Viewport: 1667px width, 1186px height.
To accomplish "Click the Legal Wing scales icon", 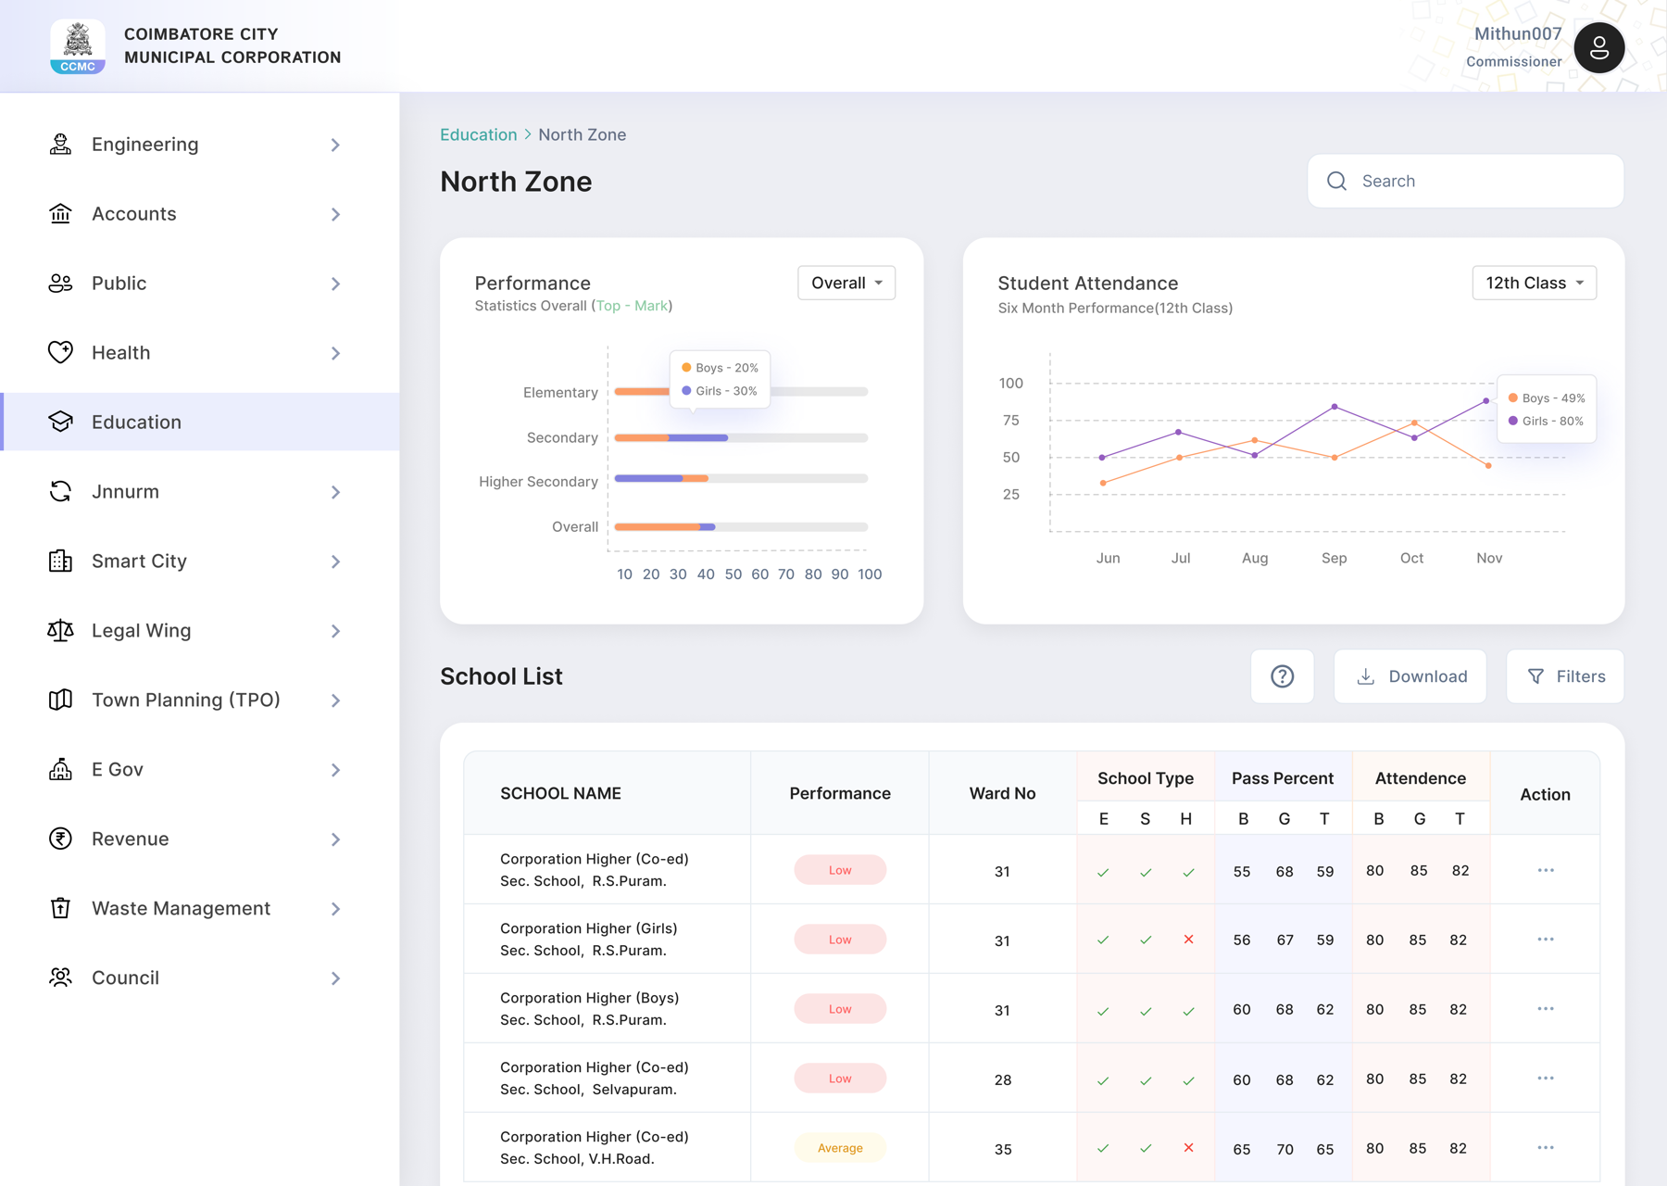I will pos(60,631).
